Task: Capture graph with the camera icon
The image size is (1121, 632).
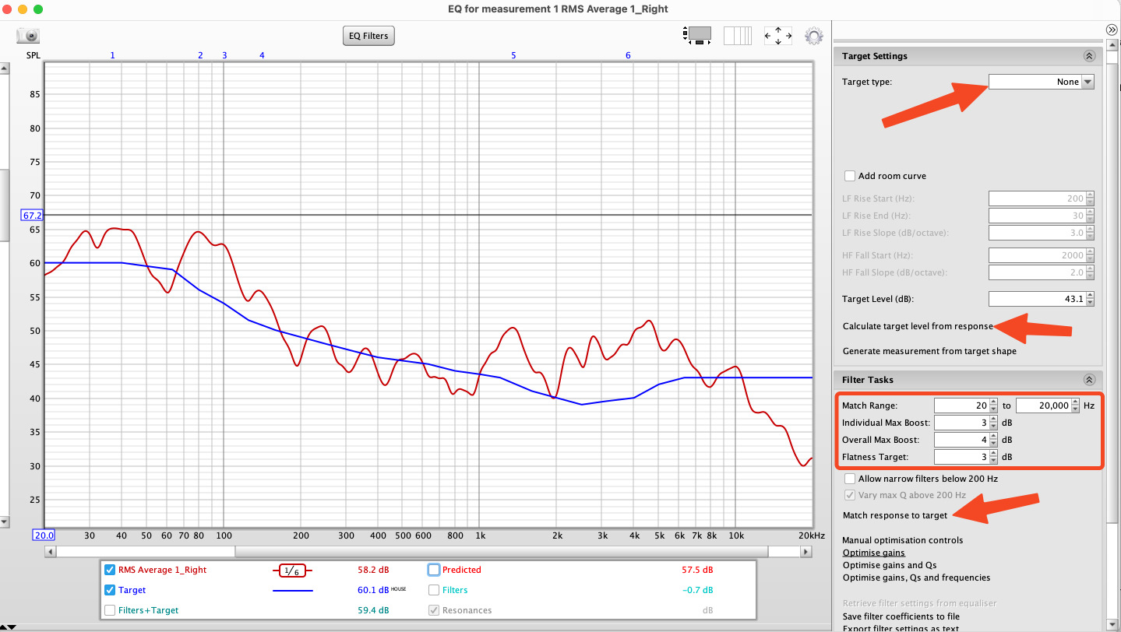Action: (28, 36)
